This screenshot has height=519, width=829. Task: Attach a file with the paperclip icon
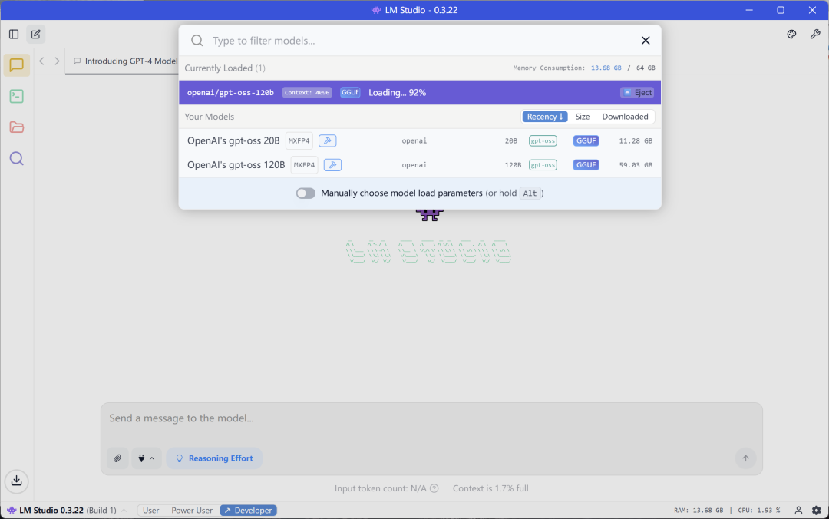click(x=117, y=458)
